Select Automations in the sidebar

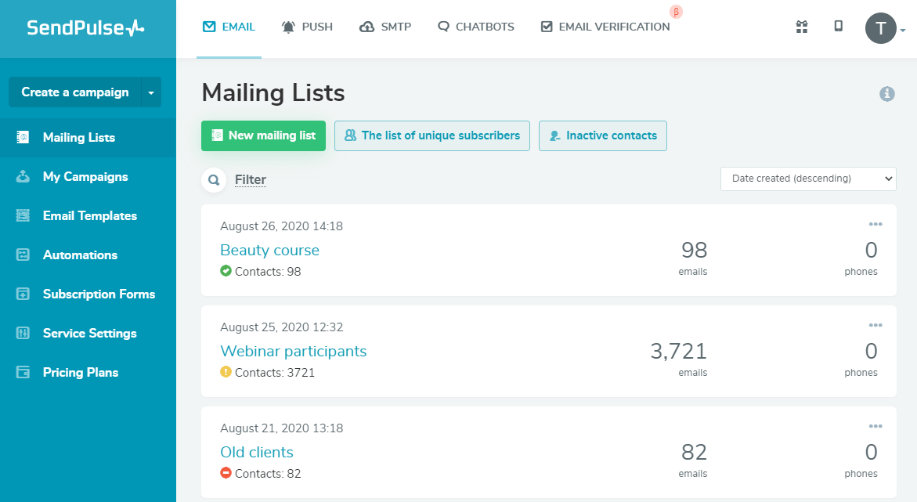tap(80, 255)
